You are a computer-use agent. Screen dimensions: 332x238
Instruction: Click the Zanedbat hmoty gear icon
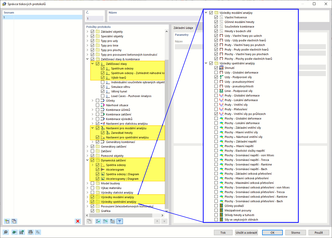(108, 133)
